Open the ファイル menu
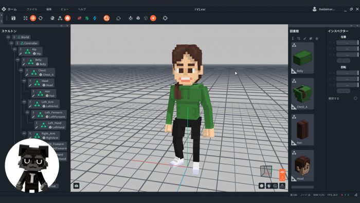The image size is (360, 203). click(x=32, y=9)
